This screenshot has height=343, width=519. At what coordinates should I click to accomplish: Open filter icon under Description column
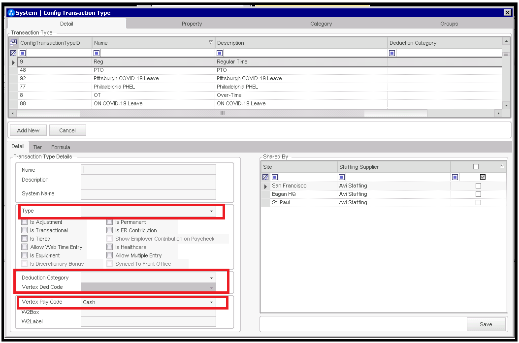point(220,53)
